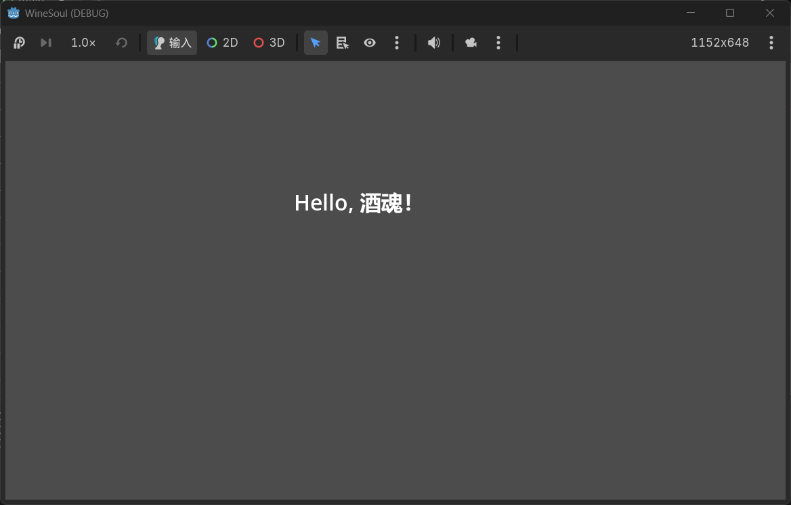791x505 pixels.
Task: Click the Hello, 酒魂! label
Action: [354, 203]
